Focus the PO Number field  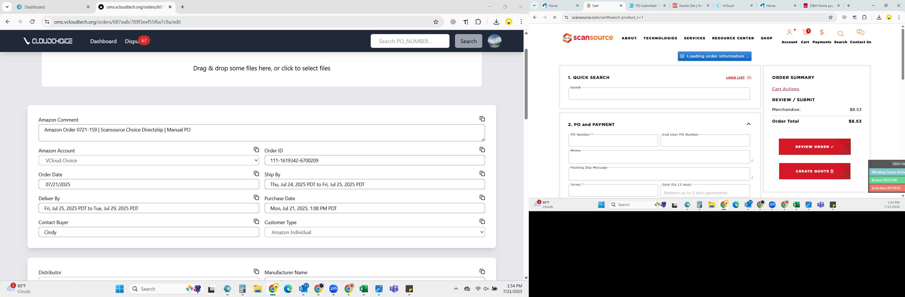point(613,140)
